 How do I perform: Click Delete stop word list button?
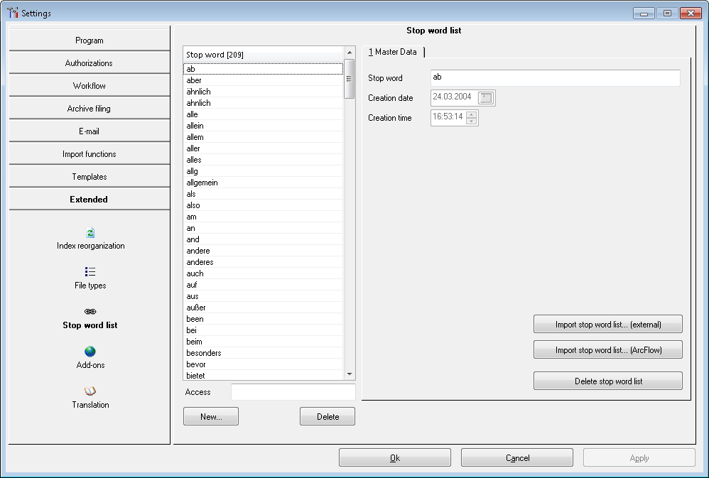point(607,381)
